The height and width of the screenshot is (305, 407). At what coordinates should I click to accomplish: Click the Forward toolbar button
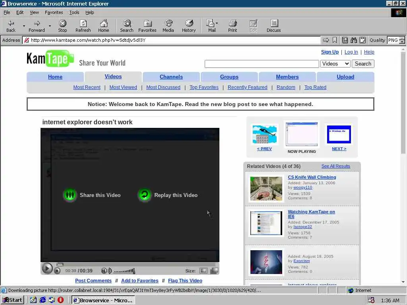click(37, 26)
